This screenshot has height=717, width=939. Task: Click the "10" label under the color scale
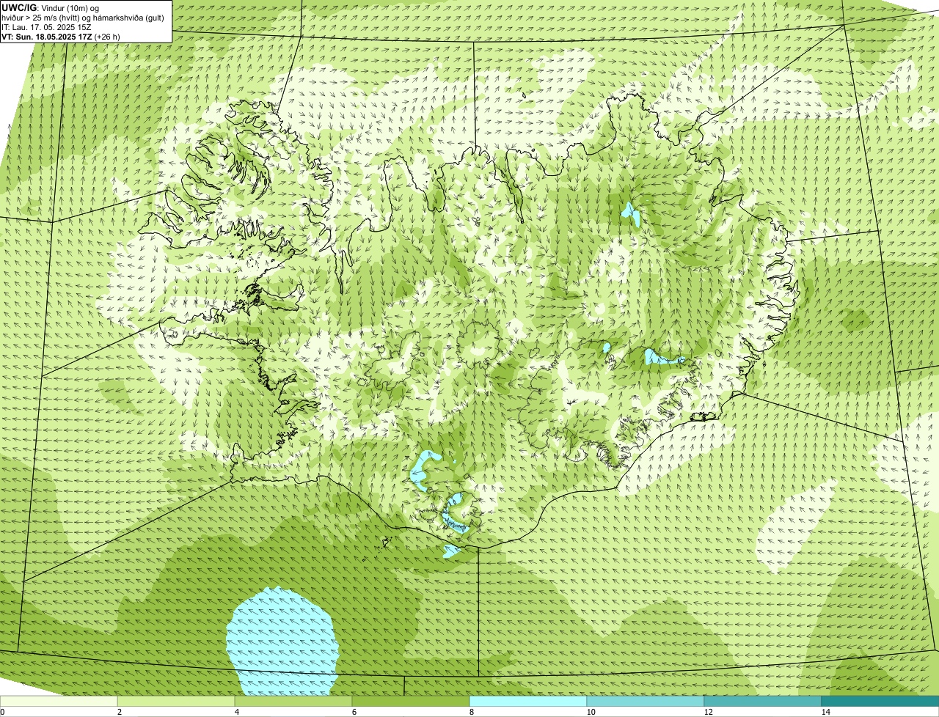[591, 712]
